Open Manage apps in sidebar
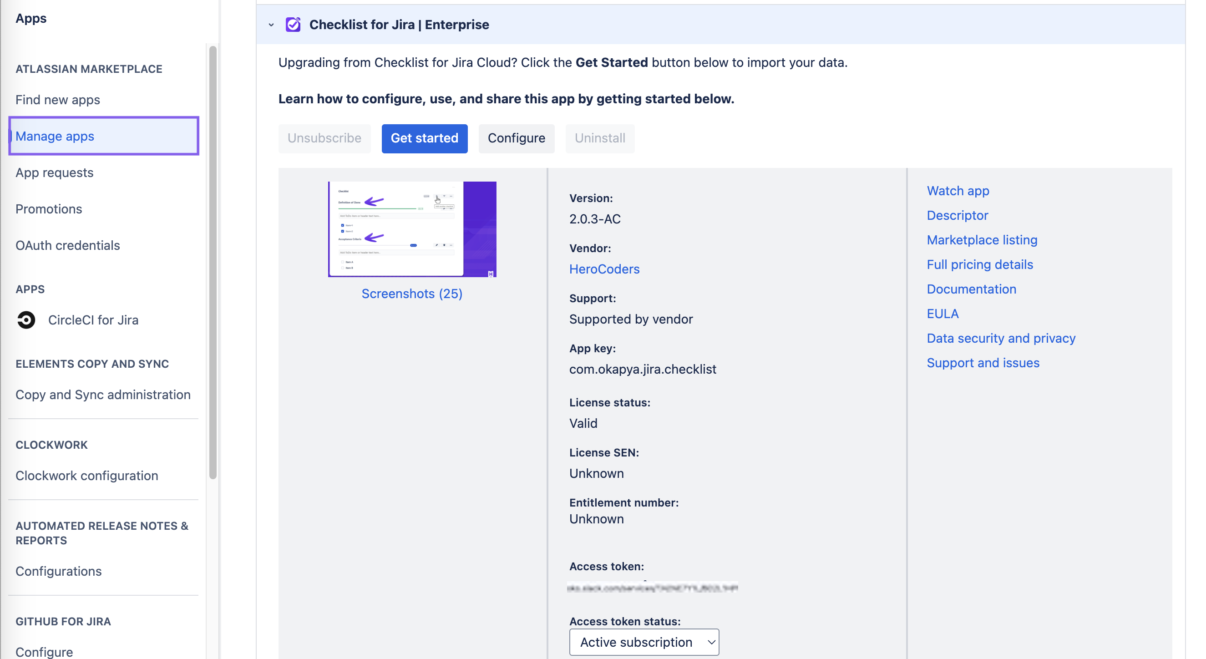Viewport: 1206px width, 659px height. click(55, 136)
